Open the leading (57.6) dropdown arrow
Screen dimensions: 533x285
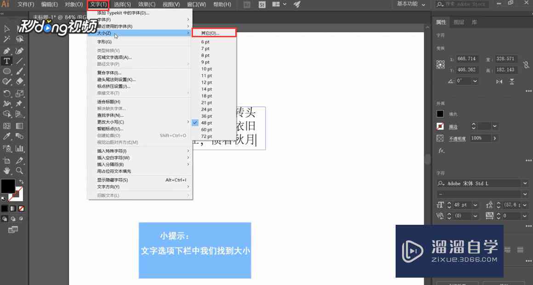(525, 205)
